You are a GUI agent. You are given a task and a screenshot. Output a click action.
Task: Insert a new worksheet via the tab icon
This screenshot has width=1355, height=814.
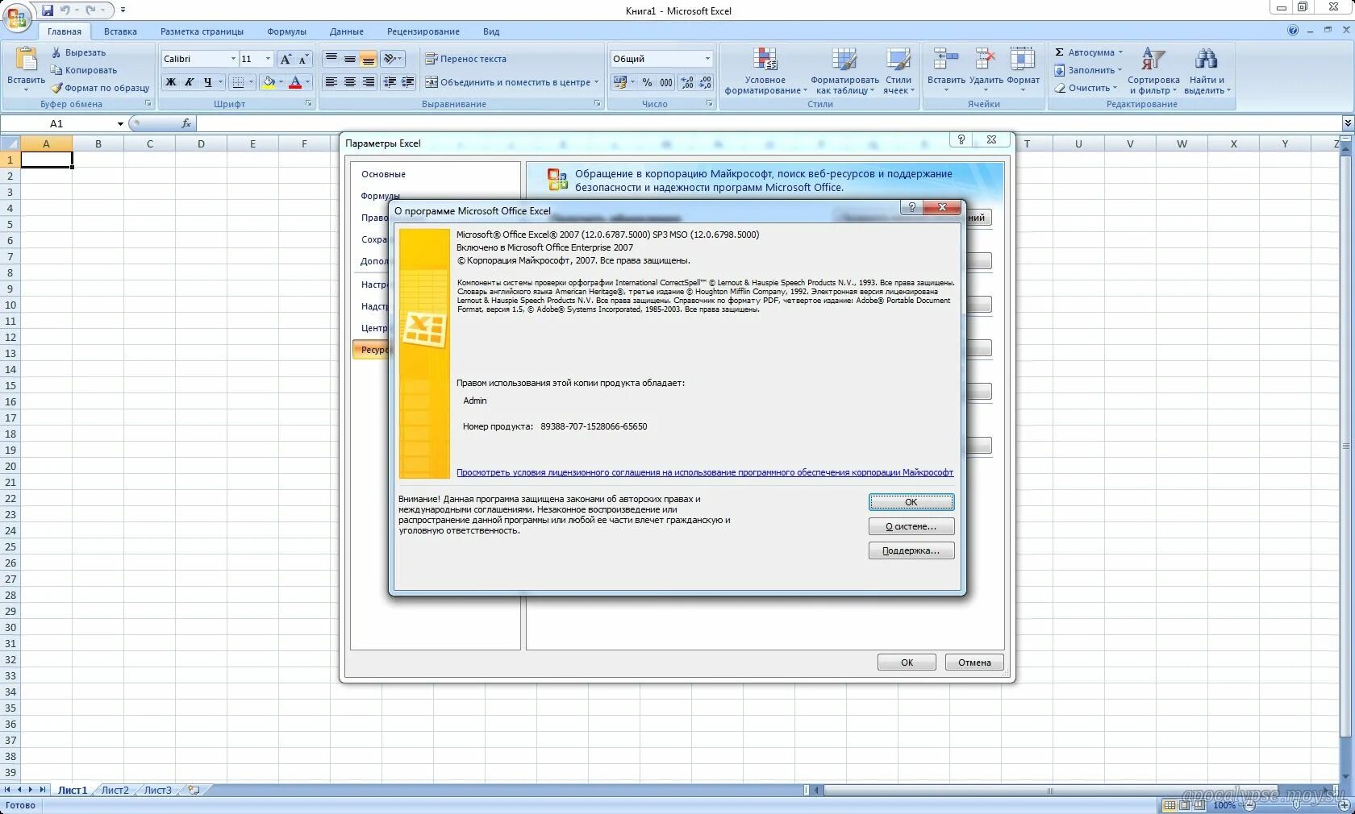194,791
